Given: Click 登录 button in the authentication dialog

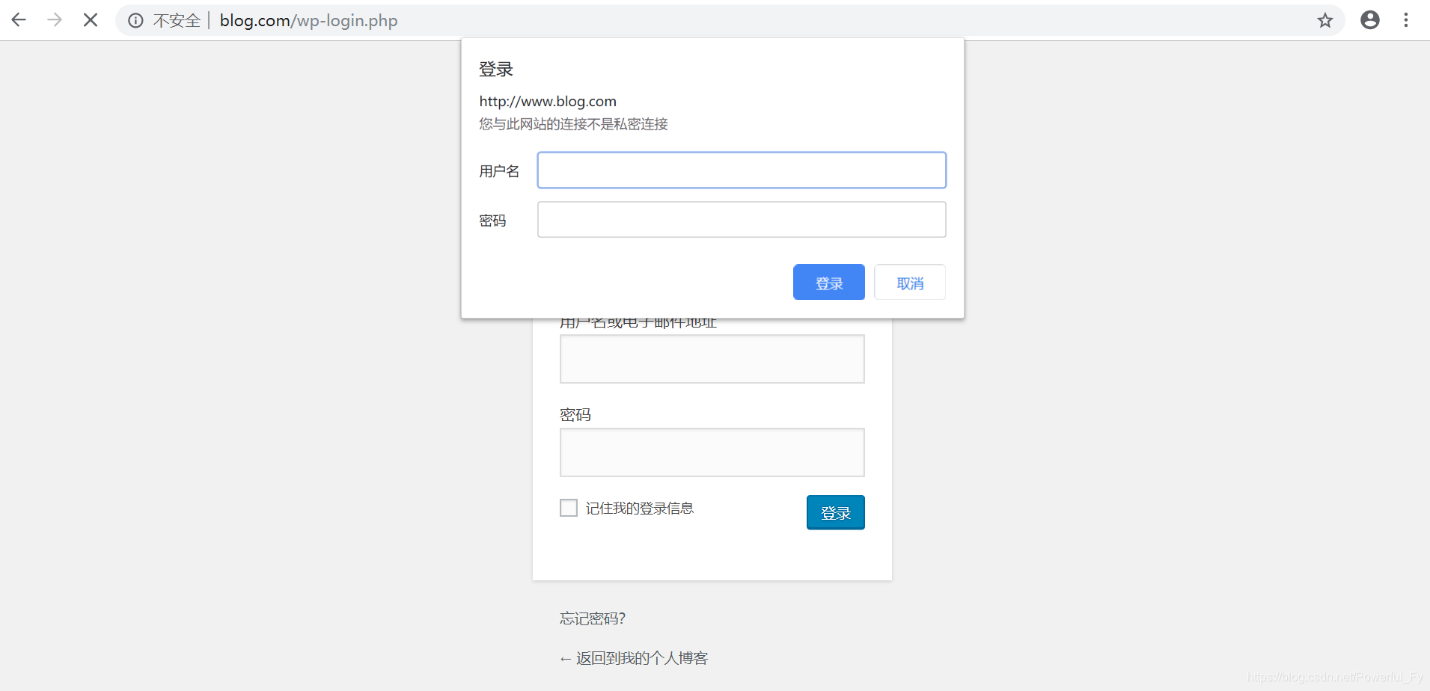Looking at the screenshot, I should (828, 282).
